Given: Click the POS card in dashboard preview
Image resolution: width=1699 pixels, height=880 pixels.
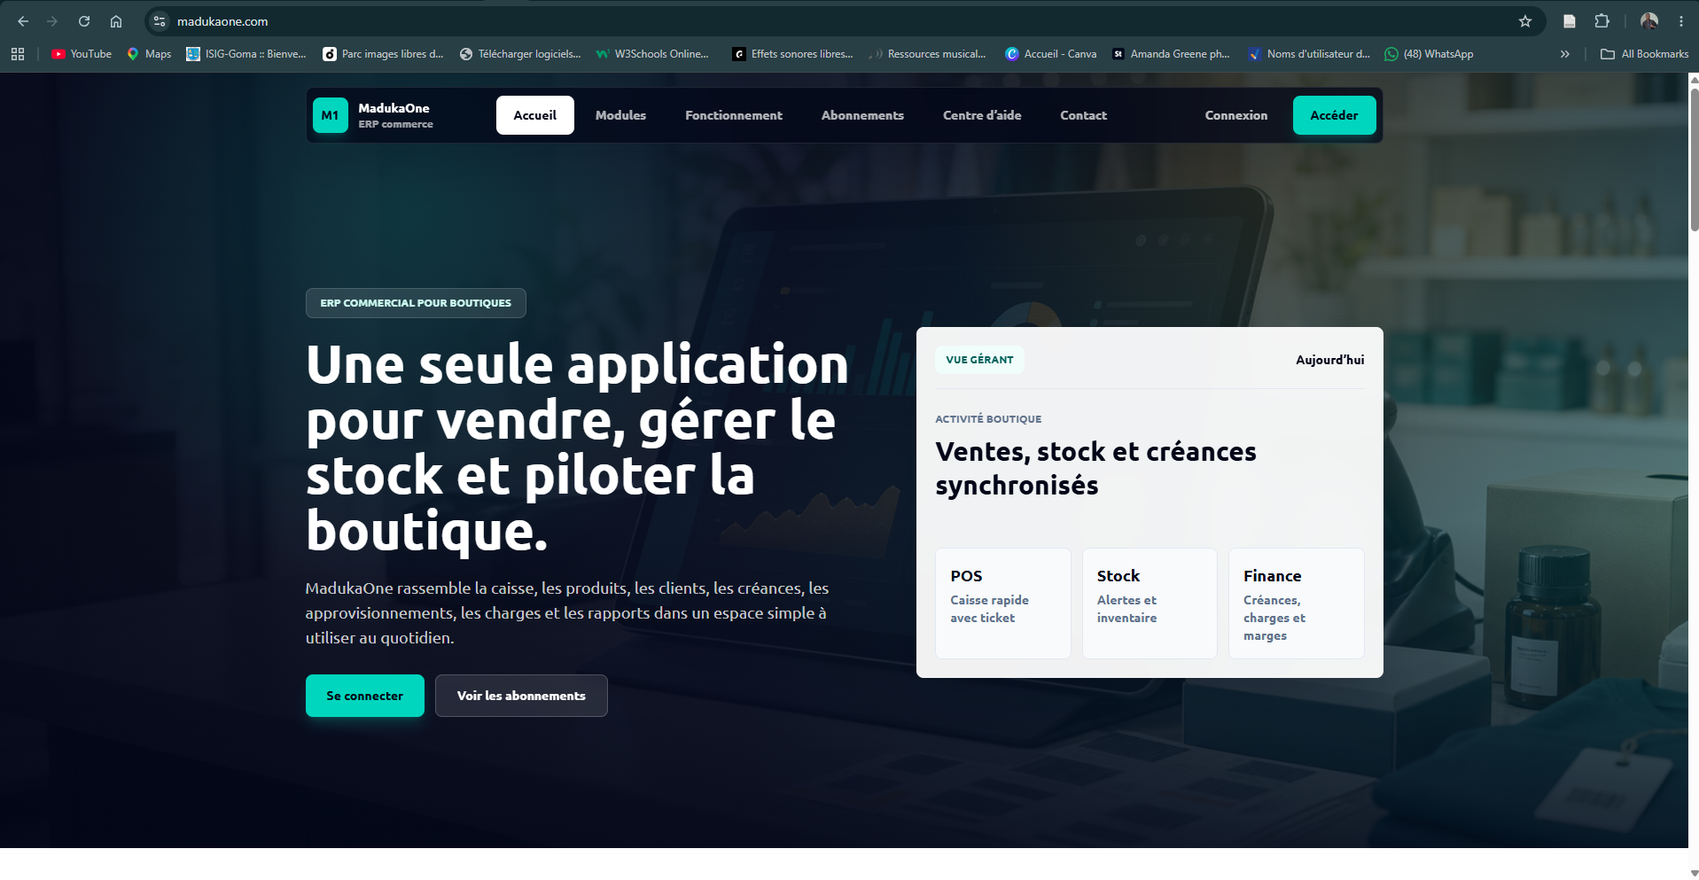Looking at the screenshot, I should (x=1003, y=604).
